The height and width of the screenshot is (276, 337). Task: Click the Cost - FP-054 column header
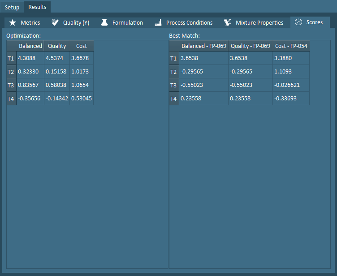click(291, 46)
